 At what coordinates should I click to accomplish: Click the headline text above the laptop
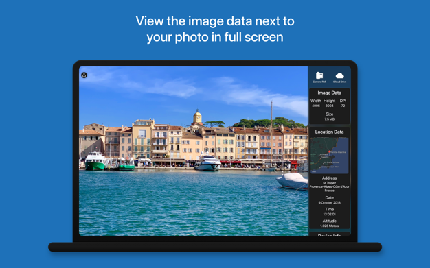click(x=215, y=29)
